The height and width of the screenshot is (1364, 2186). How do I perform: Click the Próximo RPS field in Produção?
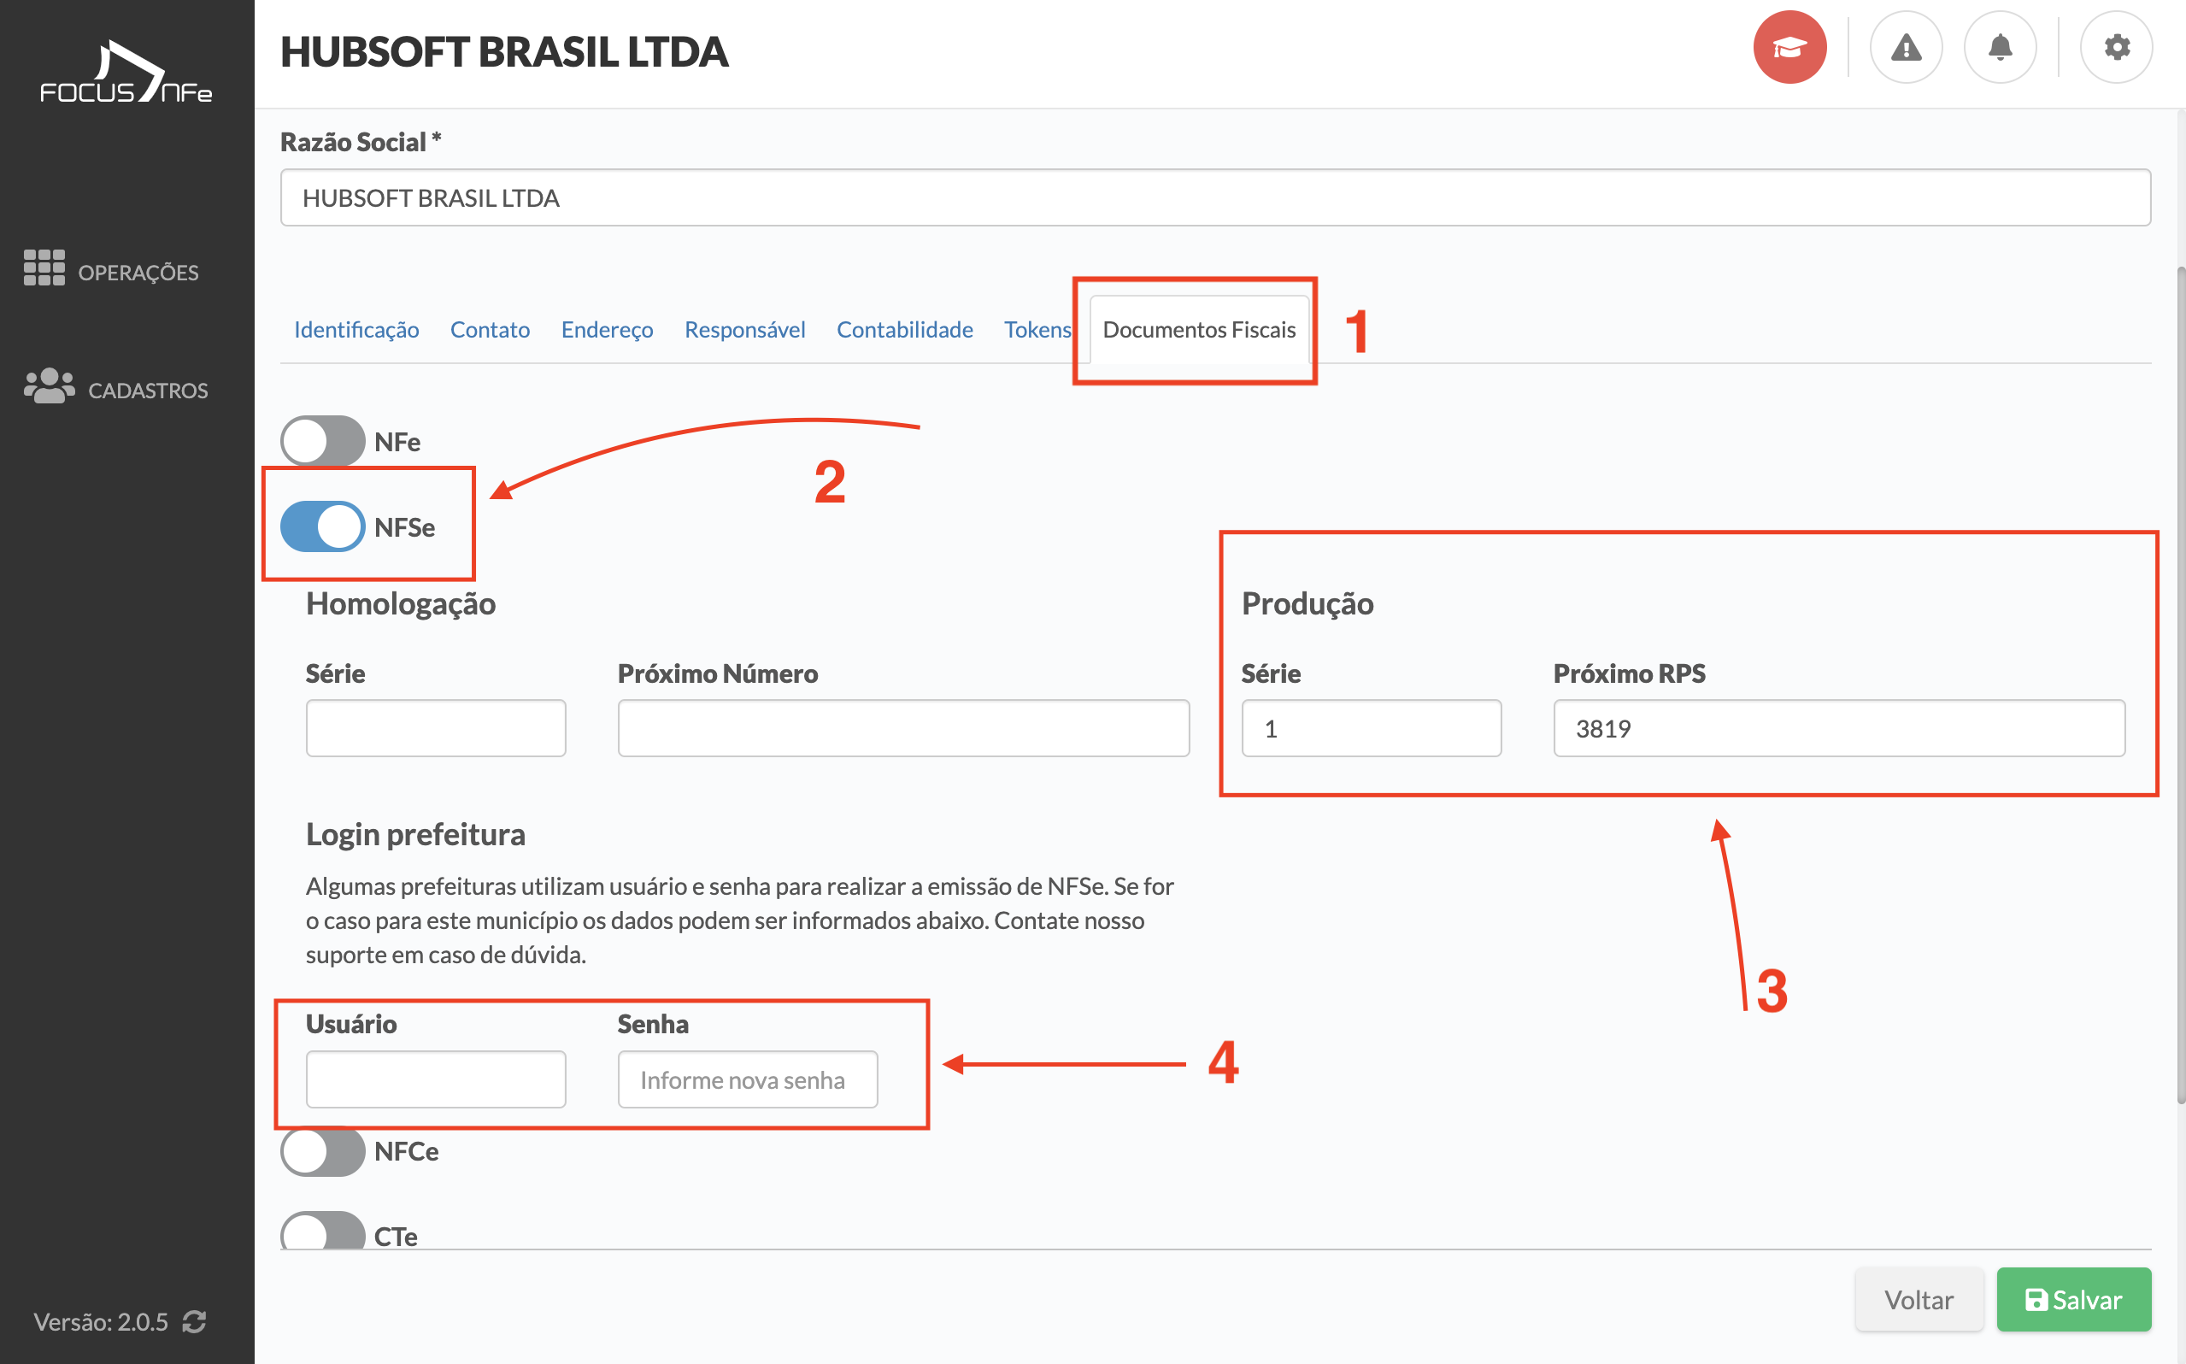[1838, 728]
